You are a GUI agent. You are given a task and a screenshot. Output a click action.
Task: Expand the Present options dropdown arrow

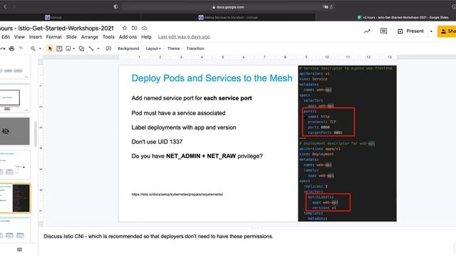(x=431, y=31)
